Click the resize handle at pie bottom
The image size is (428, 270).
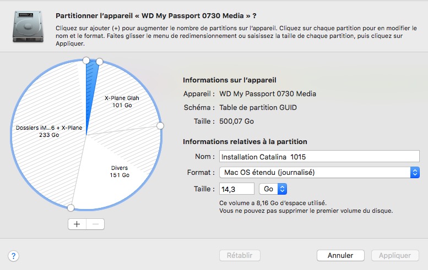click(71, 208)
